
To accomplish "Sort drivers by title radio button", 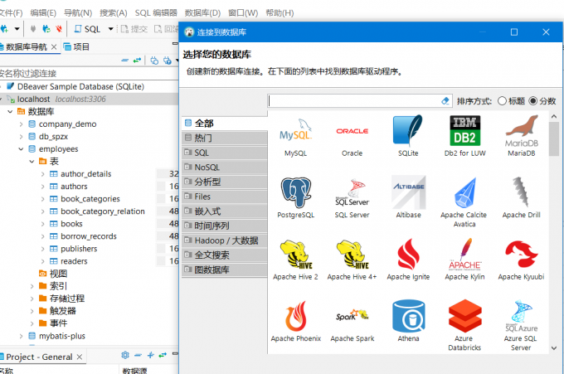I will [x=502, y=101].
